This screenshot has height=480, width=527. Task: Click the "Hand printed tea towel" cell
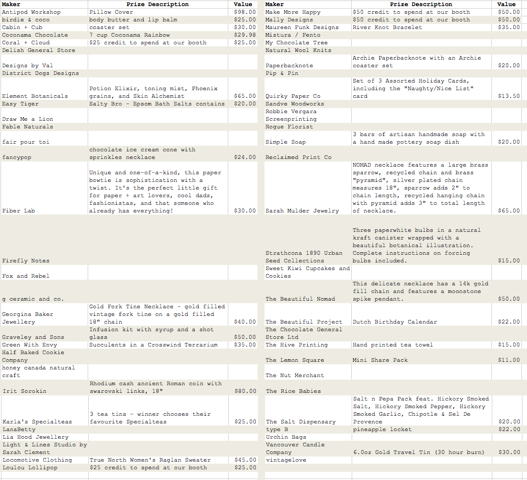[x=421, y=345]
